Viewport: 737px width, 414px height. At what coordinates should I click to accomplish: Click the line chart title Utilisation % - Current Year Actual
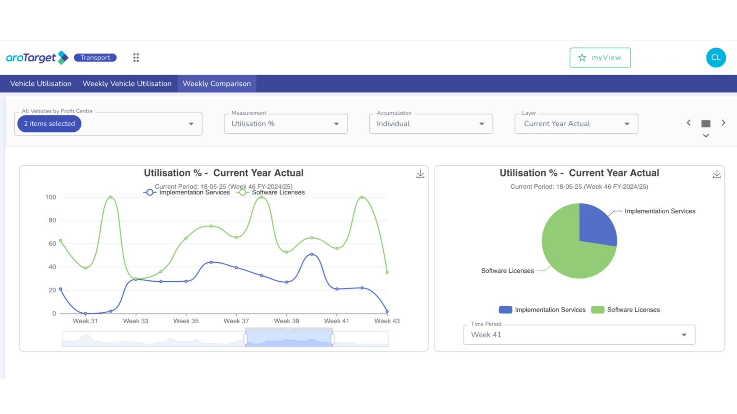(223, 173)
